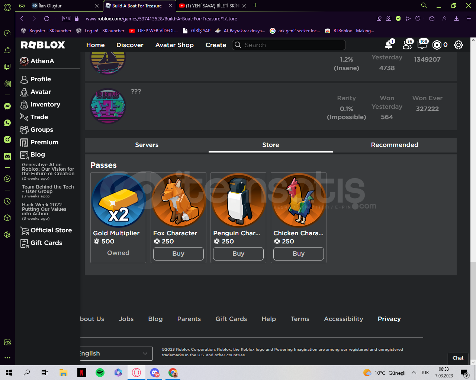
Task: Open the friends icon showing 56
Action: (x=405, y=45)
